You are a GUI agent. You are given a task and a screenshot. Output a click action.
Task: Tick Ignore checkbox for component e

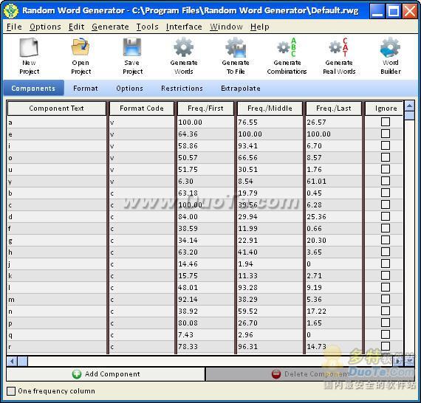(386, 134)
